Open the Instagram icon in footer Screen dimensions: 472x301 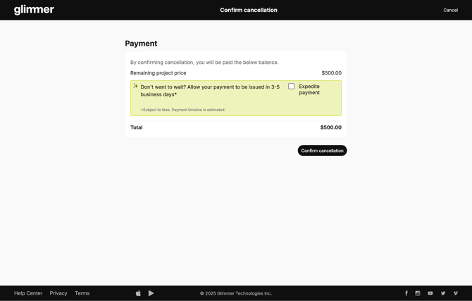pyautogui.click(x=418, y=293)
